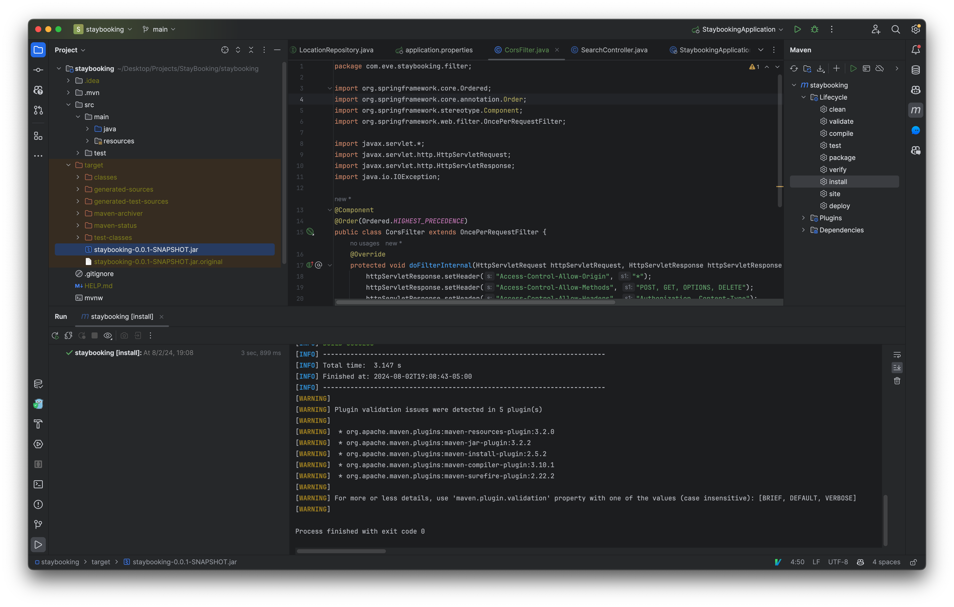Reload all Maven projects in the Maven panel
This screenshot has height=607, width=954.
pyautogui.click(x=794, y=68)
